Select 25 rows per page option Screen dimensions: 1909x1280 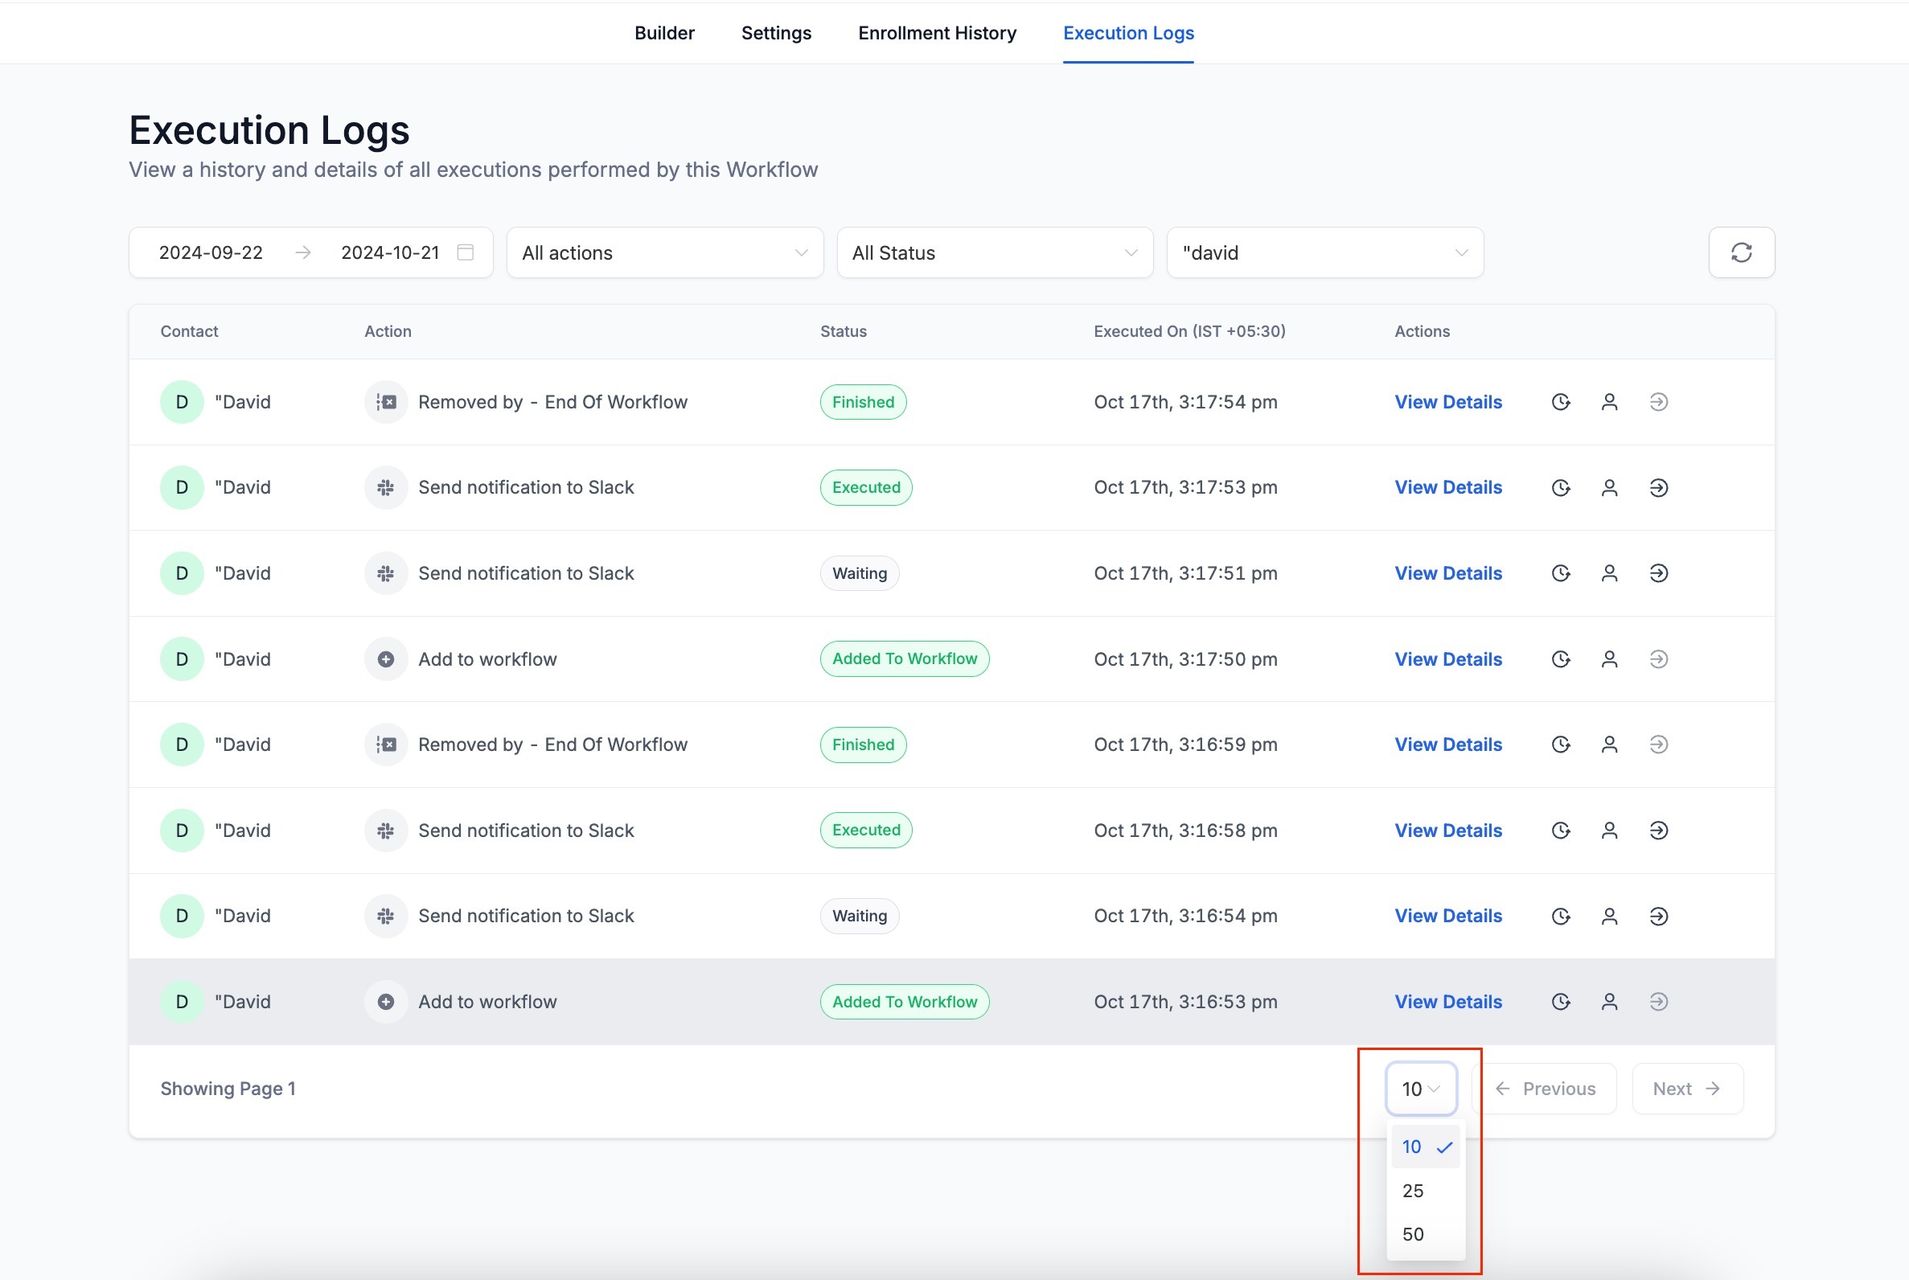[1414, 1191]
